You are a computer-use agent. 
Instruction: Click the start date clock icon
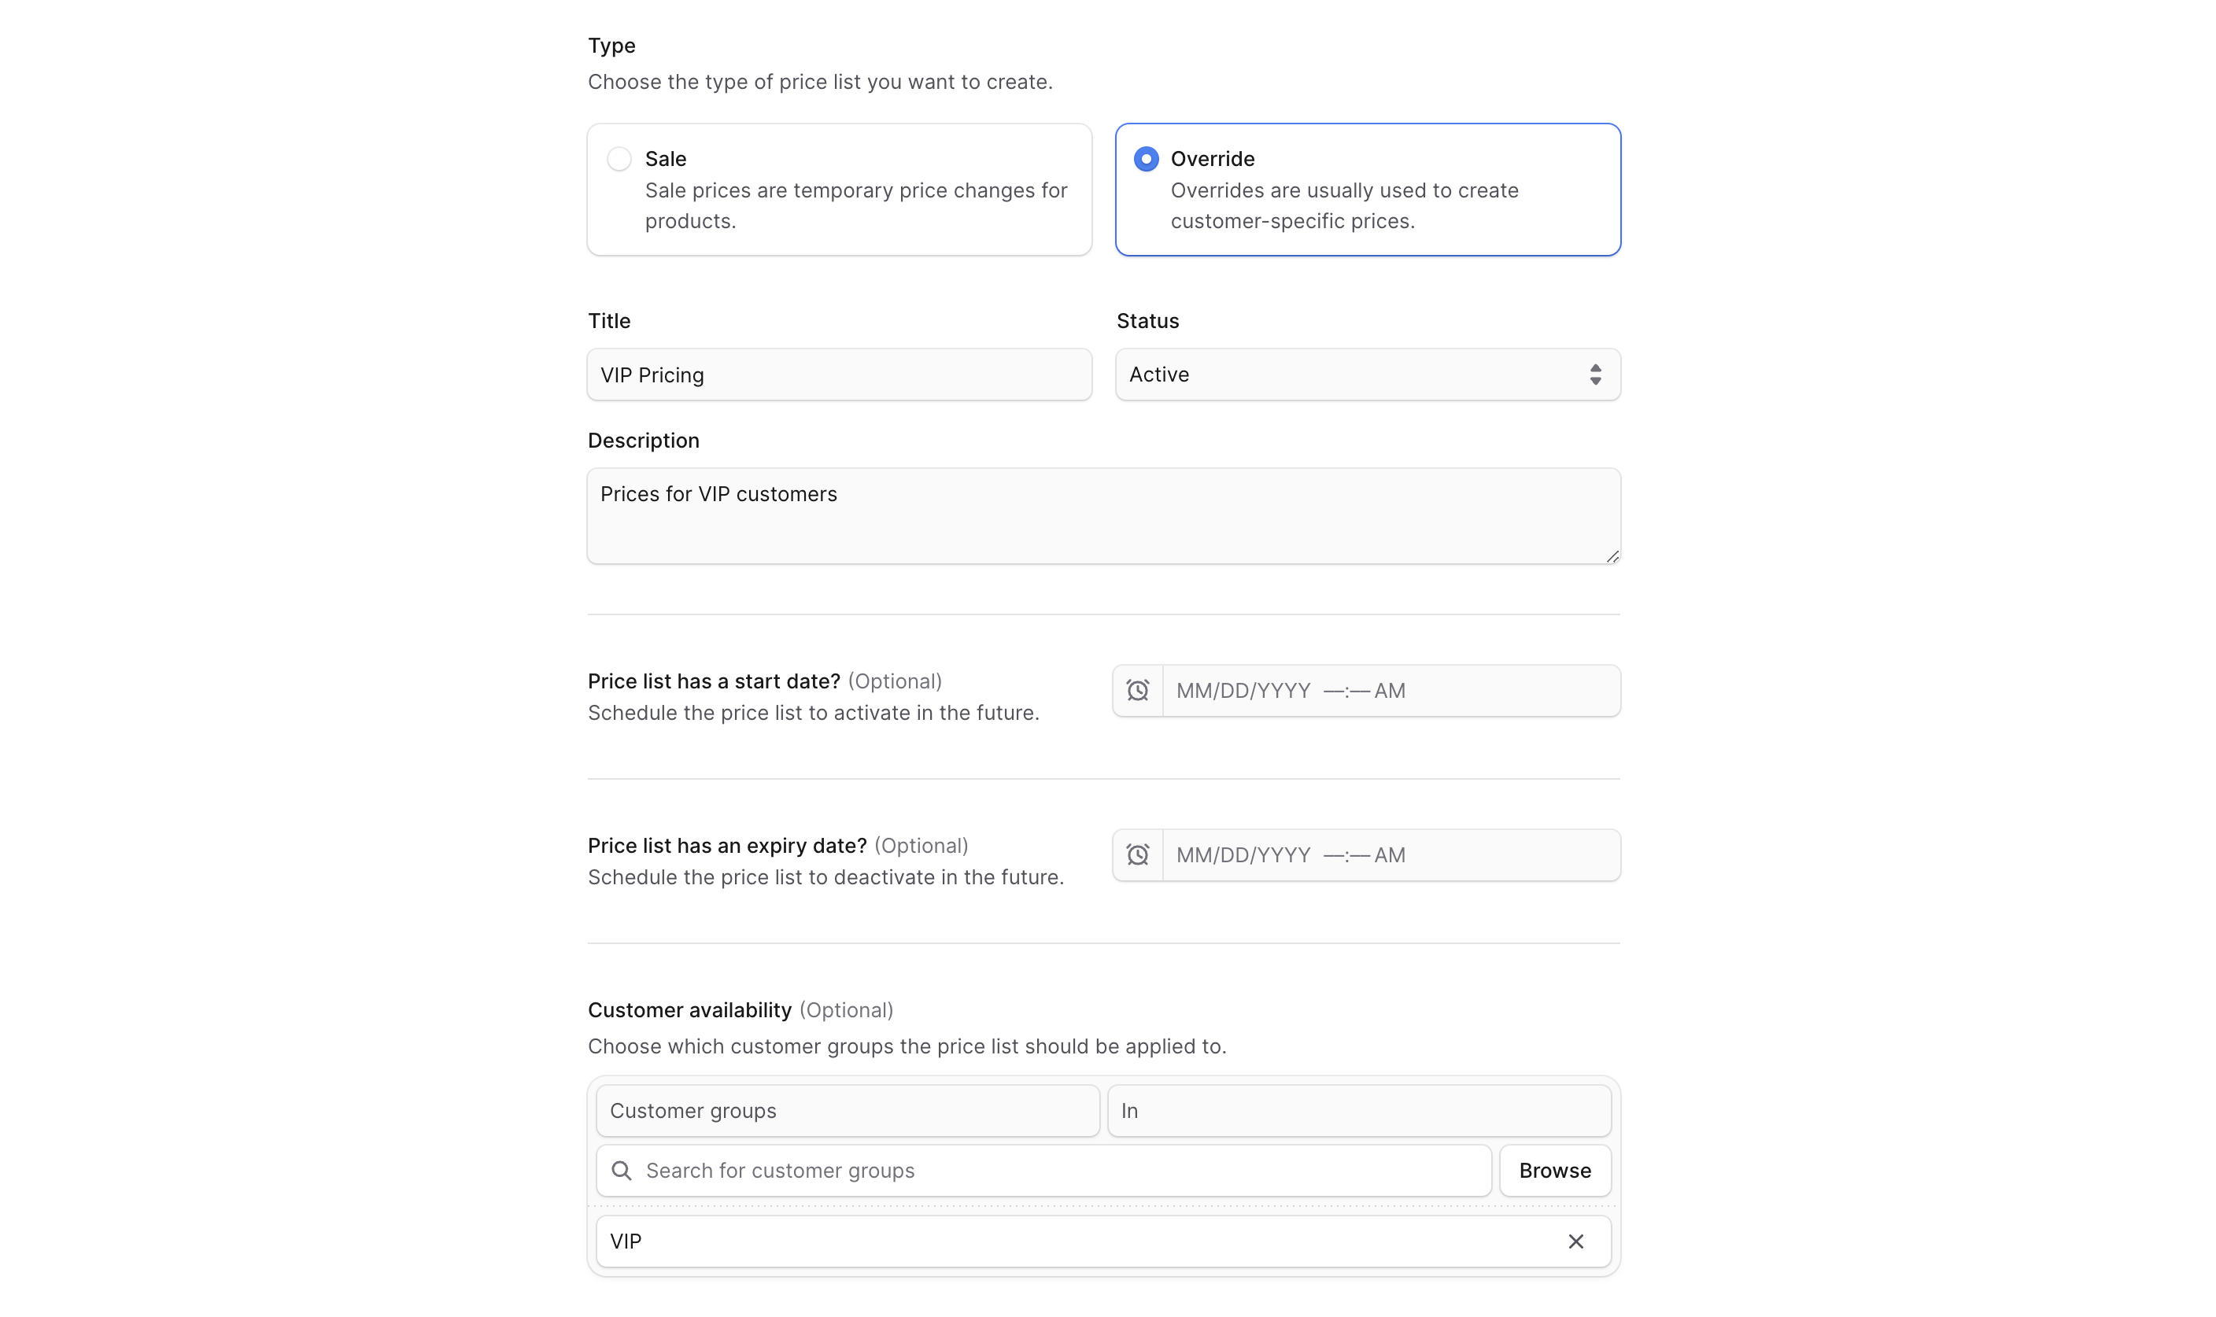point(1137,691)
